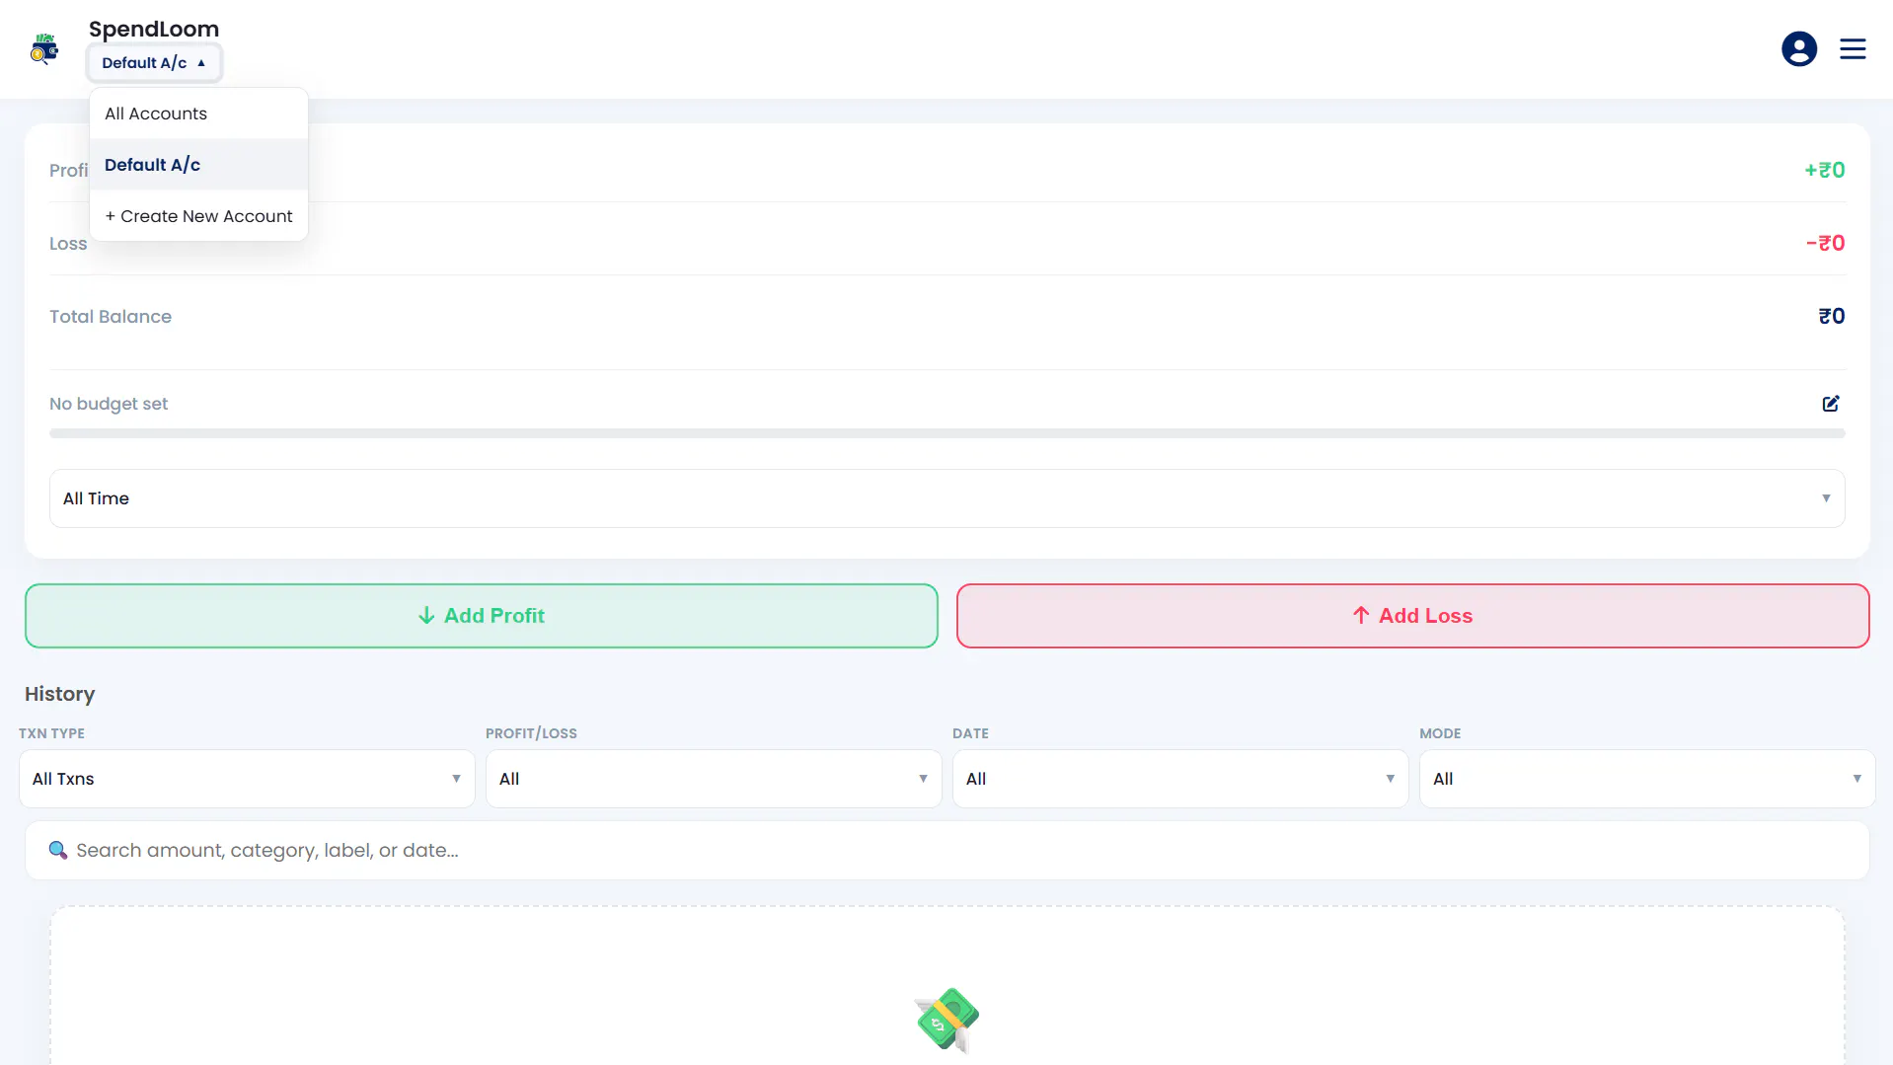Choose Default A/c in the account menu
This screenshot has height=1065, width=1893.
[x=198, y=165]
